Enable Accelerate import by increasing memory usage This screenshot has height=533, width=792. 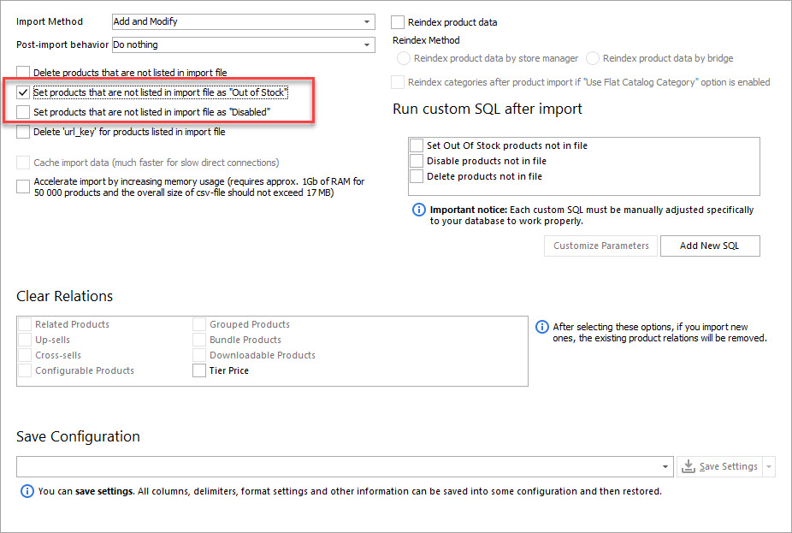(x=23, y=187)
